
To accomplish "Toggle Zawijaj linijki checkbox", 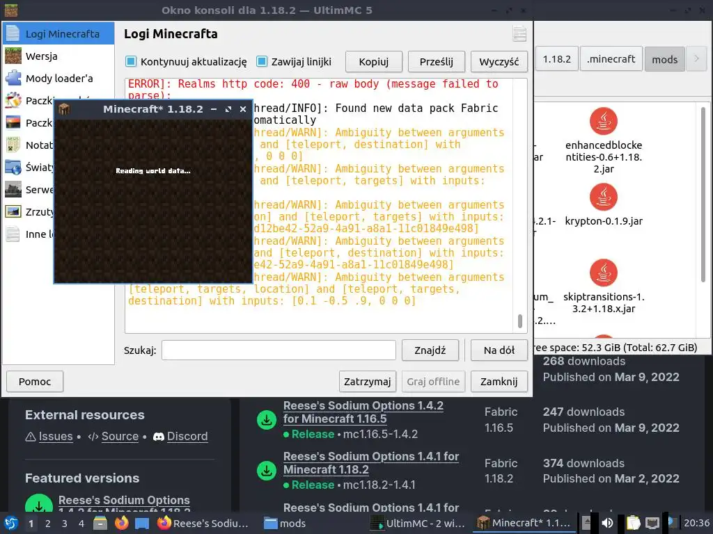I will tap(262, 61).
